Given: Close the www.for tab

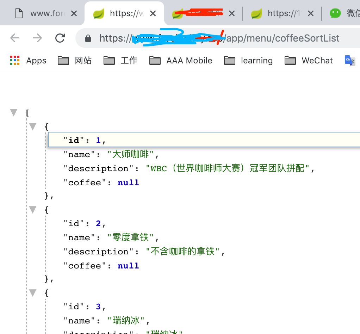Looking at the screenshot, I should pos(74,13).
